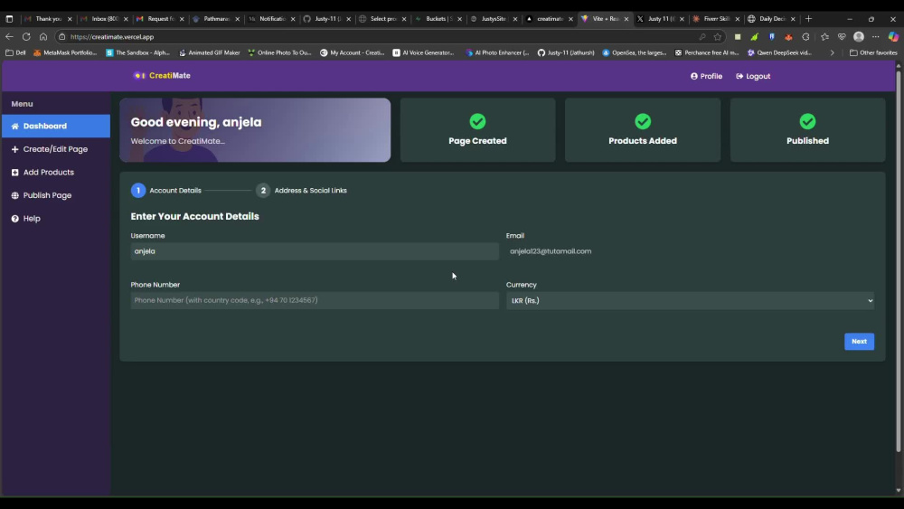Click the Products Added green checkmark

642,121
